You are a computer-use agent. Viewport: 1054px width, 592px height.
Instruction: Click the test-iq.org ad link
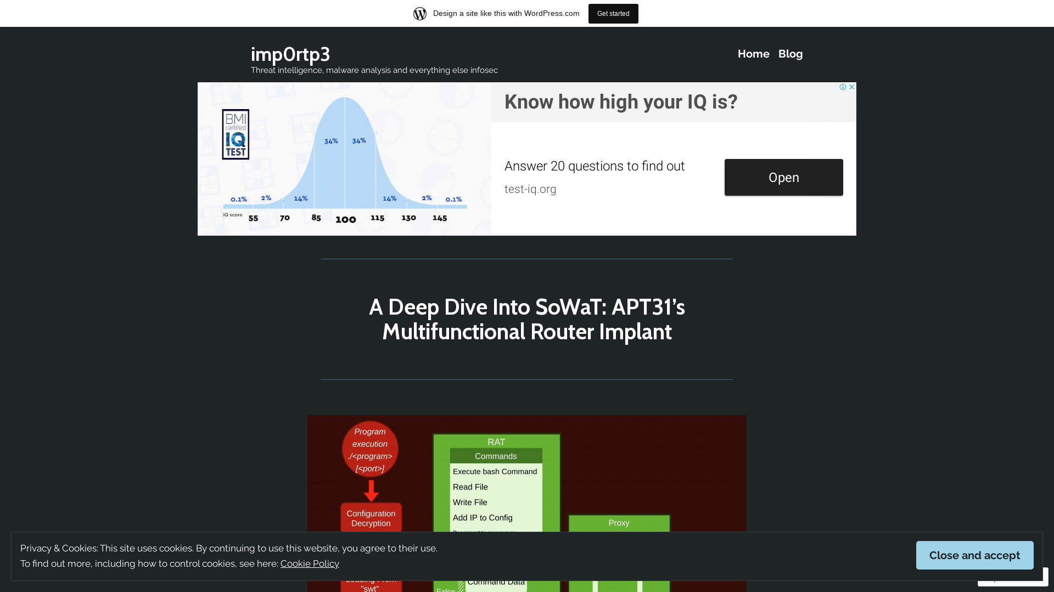530,189
